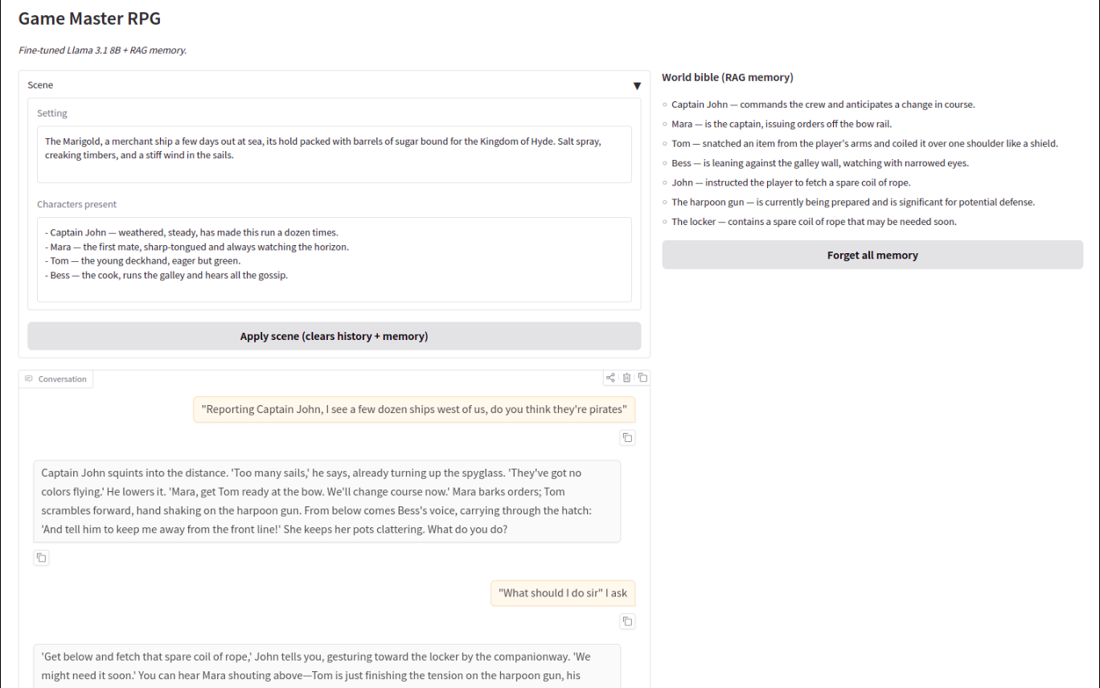Viewport: 1100px width, 688px height.
Task: Click the "Fine-tuned Llama 3.1 8B + RAG memory" subtitle
Action: (x=102, y=50)
